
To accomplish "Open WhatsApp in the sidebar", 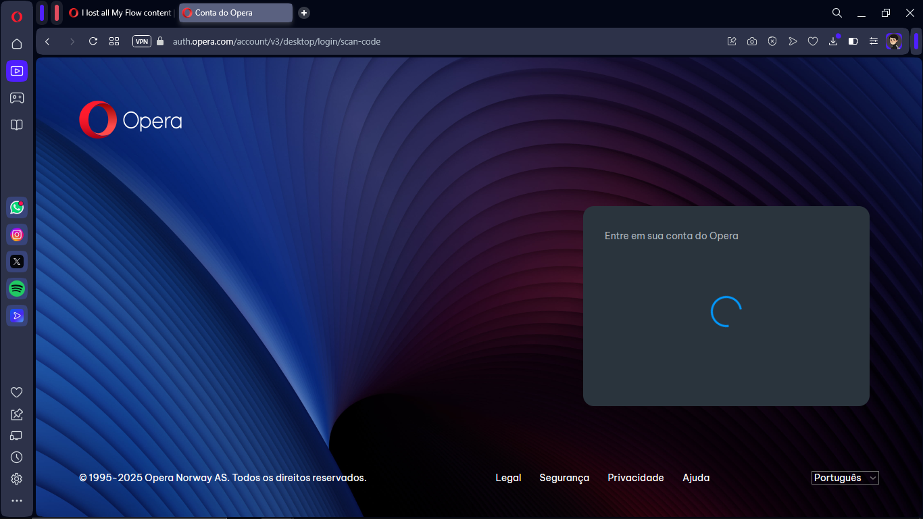I will [x=17, y=207].
